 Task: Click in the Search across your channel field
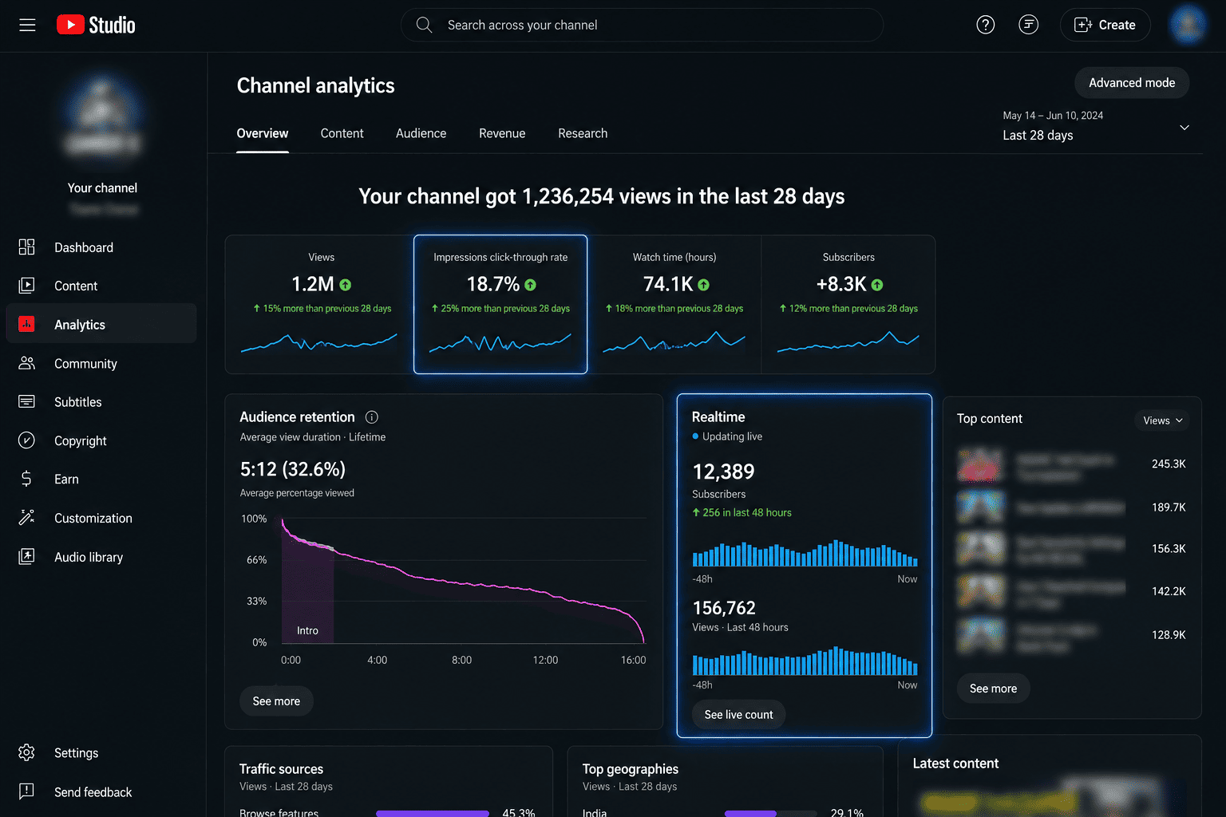pyautogui.click(x=642, y=25)
